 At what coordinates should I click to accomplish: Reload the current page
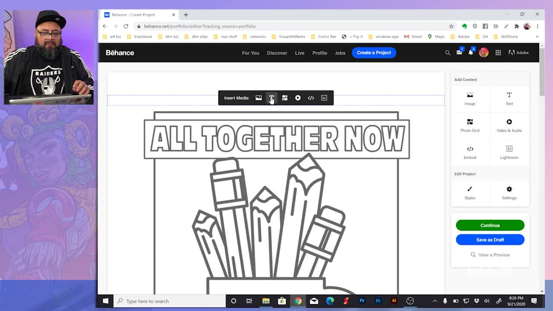point(126,26)
